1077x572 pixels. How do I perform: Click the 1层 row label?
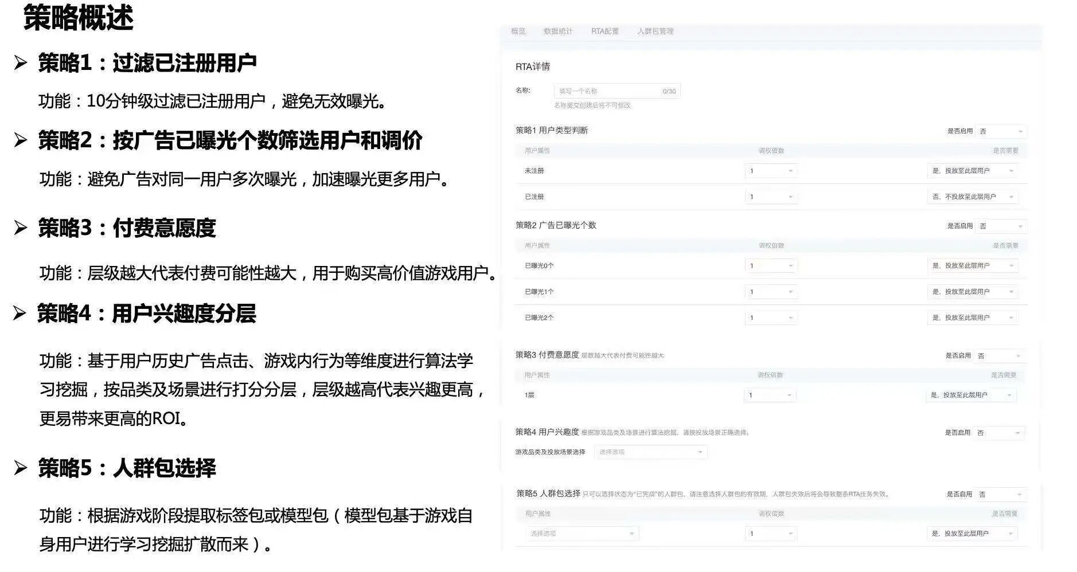tap(529, 395)
